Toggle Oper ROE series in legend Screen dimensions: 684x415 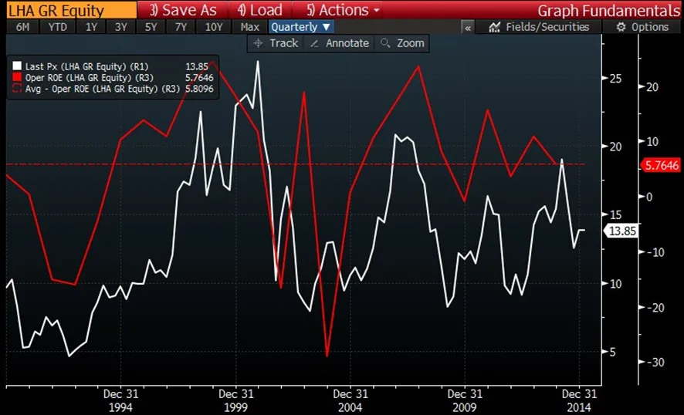pos(15,78)
